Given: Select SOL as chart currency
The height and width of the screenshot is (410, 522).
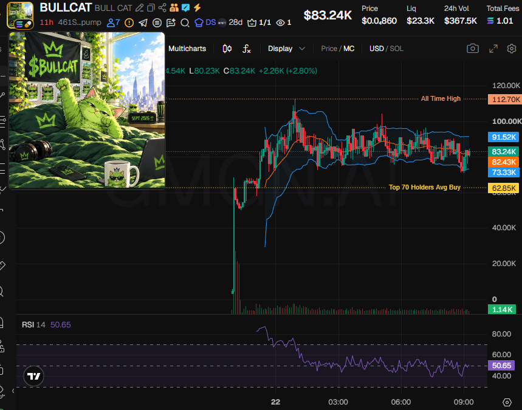Looking at the screenshot, I should pyautogui.click(x=396, y=49).
